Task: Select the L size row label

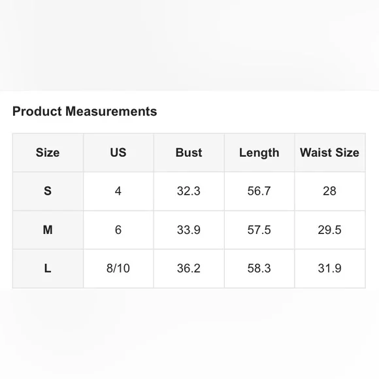Action: [48, 269]
